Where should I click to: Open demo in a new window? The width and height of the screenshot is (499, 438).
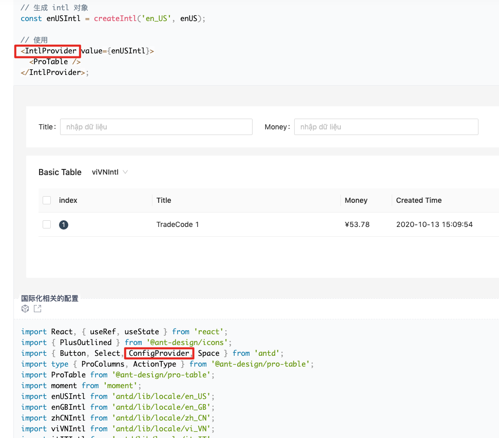click(x=36, y=308)
